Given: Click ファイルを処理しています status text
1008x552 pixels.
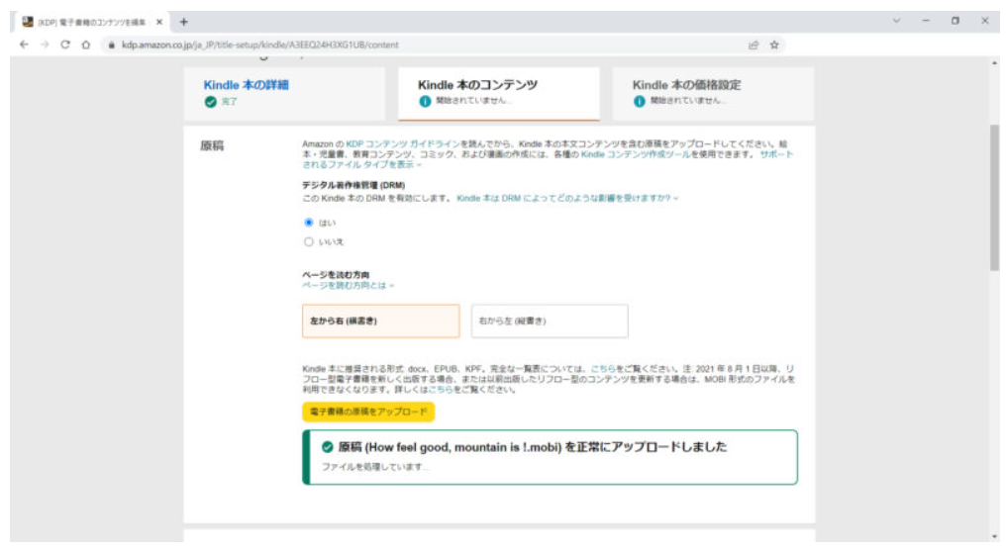Looking at the screenshot, I should pyautogui.click(x=375, y=467).
